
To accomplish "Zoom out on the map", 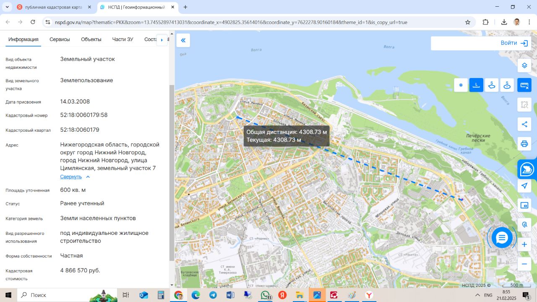I will coord(524,264).
